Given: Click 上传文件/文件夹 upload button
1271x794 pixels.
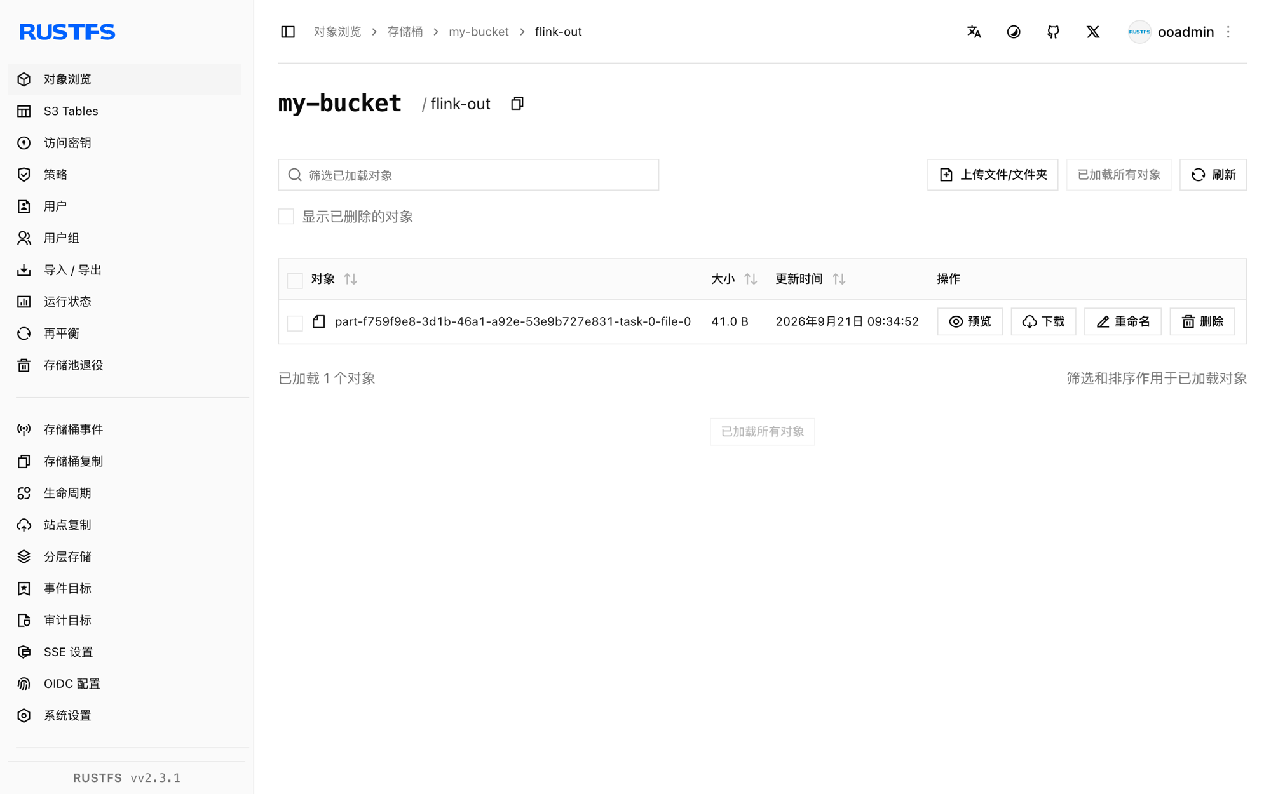Looking at the screenshot, I should click(x=993, y=175).
